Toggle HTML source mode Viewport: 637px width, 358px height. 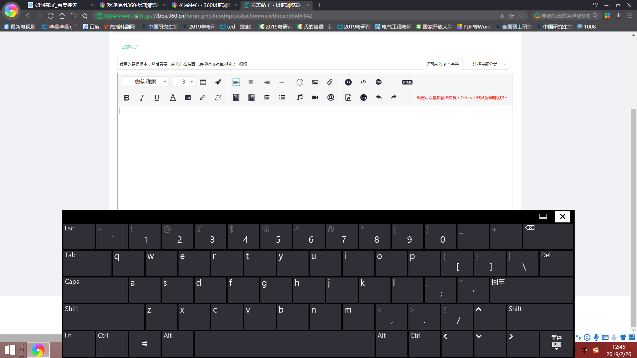tap(407, 82)
